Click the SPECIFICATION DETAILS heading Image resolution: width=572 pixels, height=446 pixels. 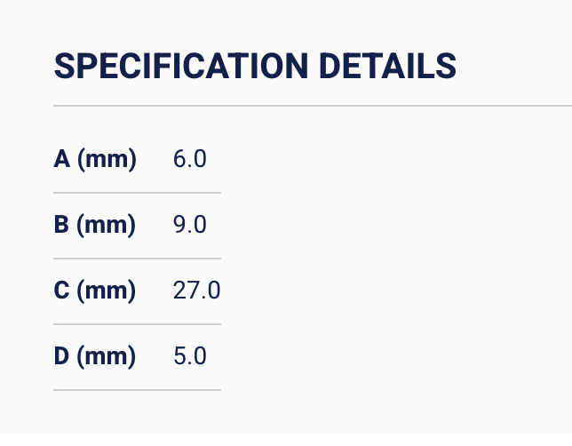point(255,67)
